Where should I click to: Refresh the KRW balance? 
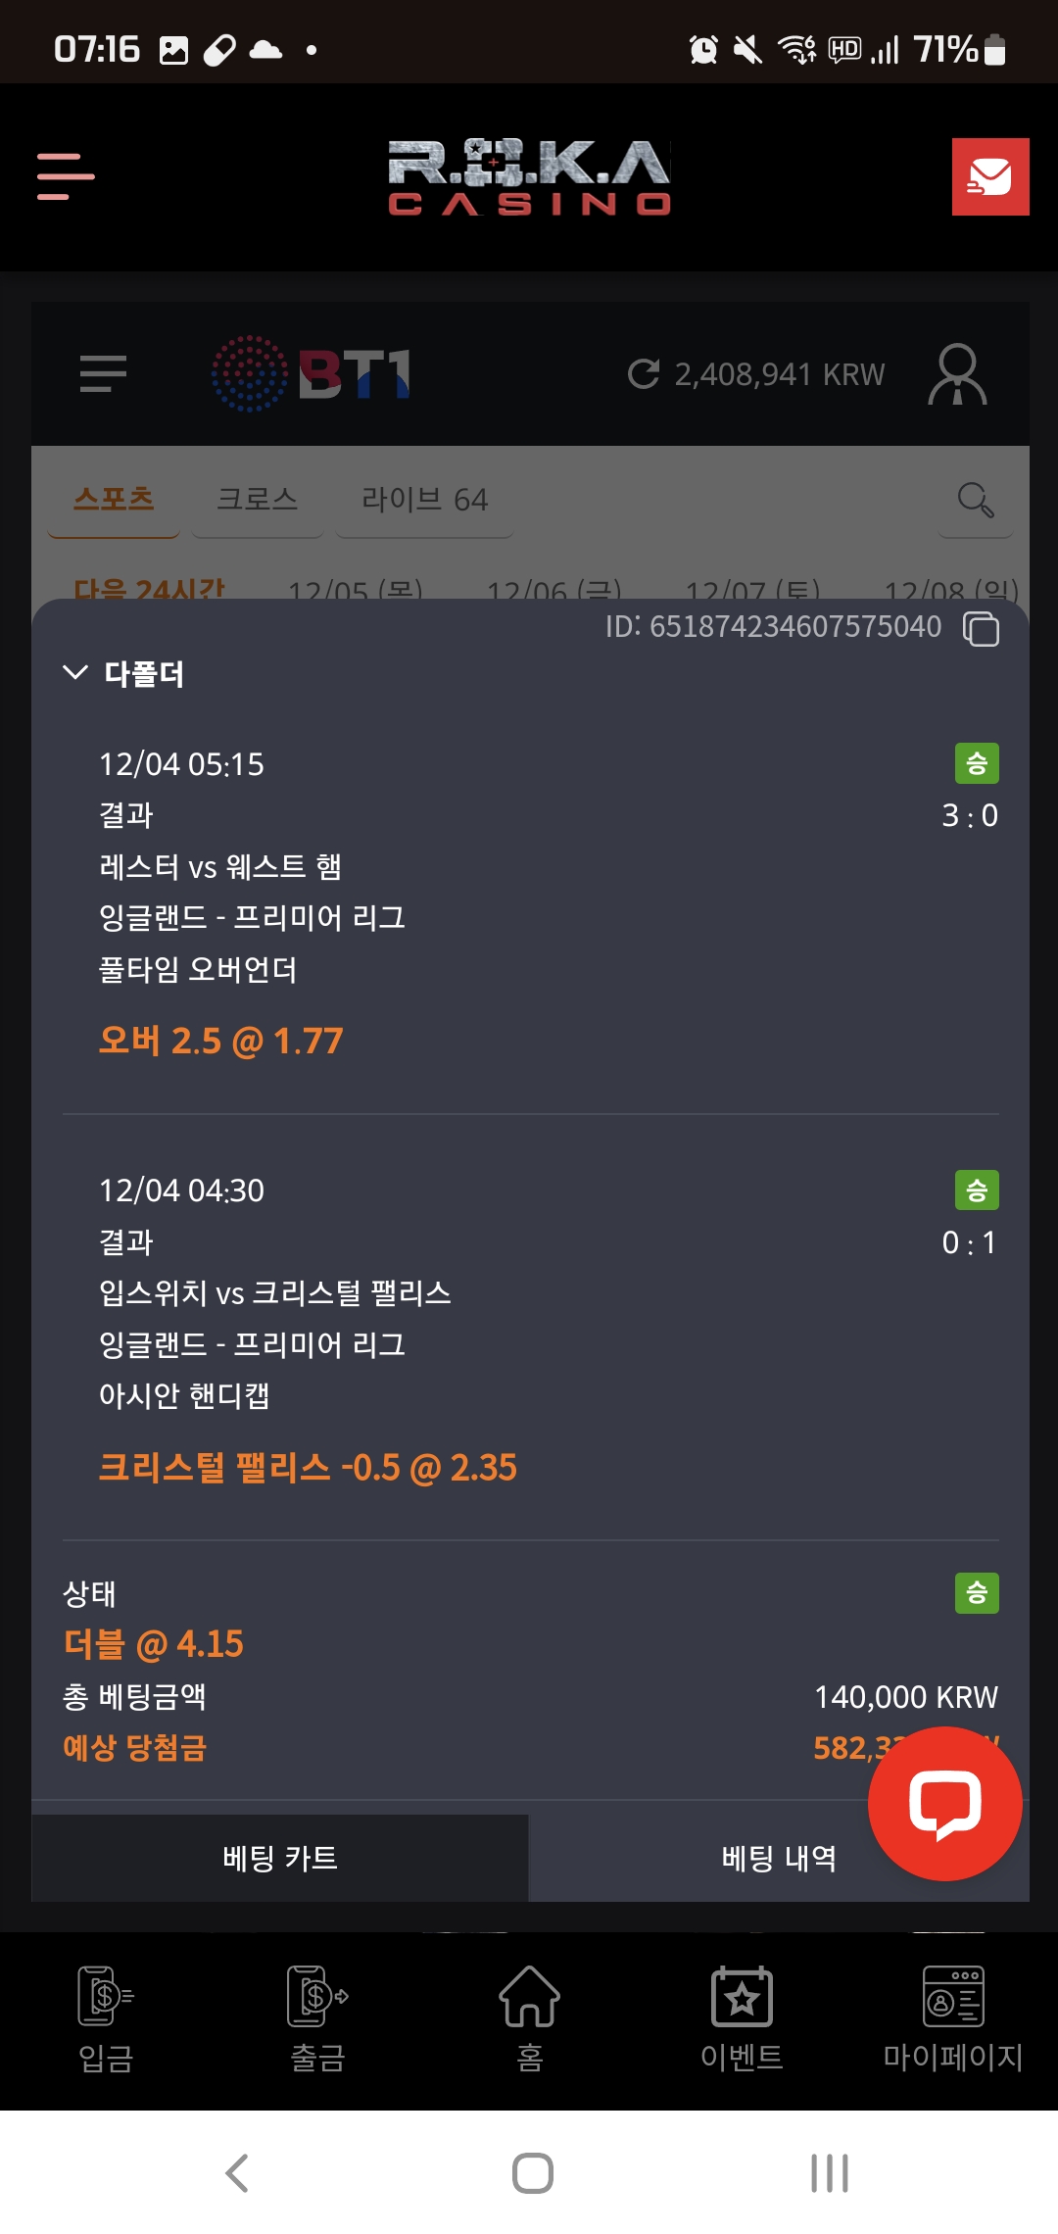[644, 373]
